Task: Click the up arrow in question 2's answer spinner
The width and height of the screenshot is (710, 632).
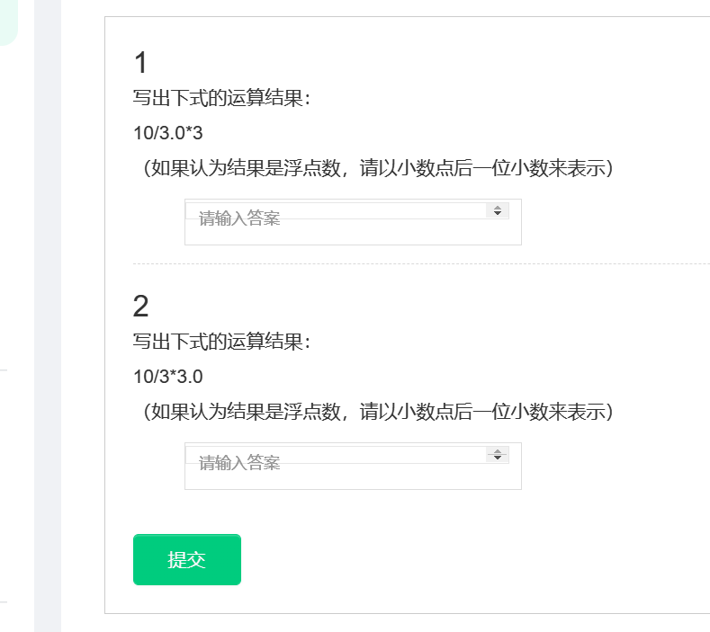Action: pyautogui.click(x=498, y=450)
